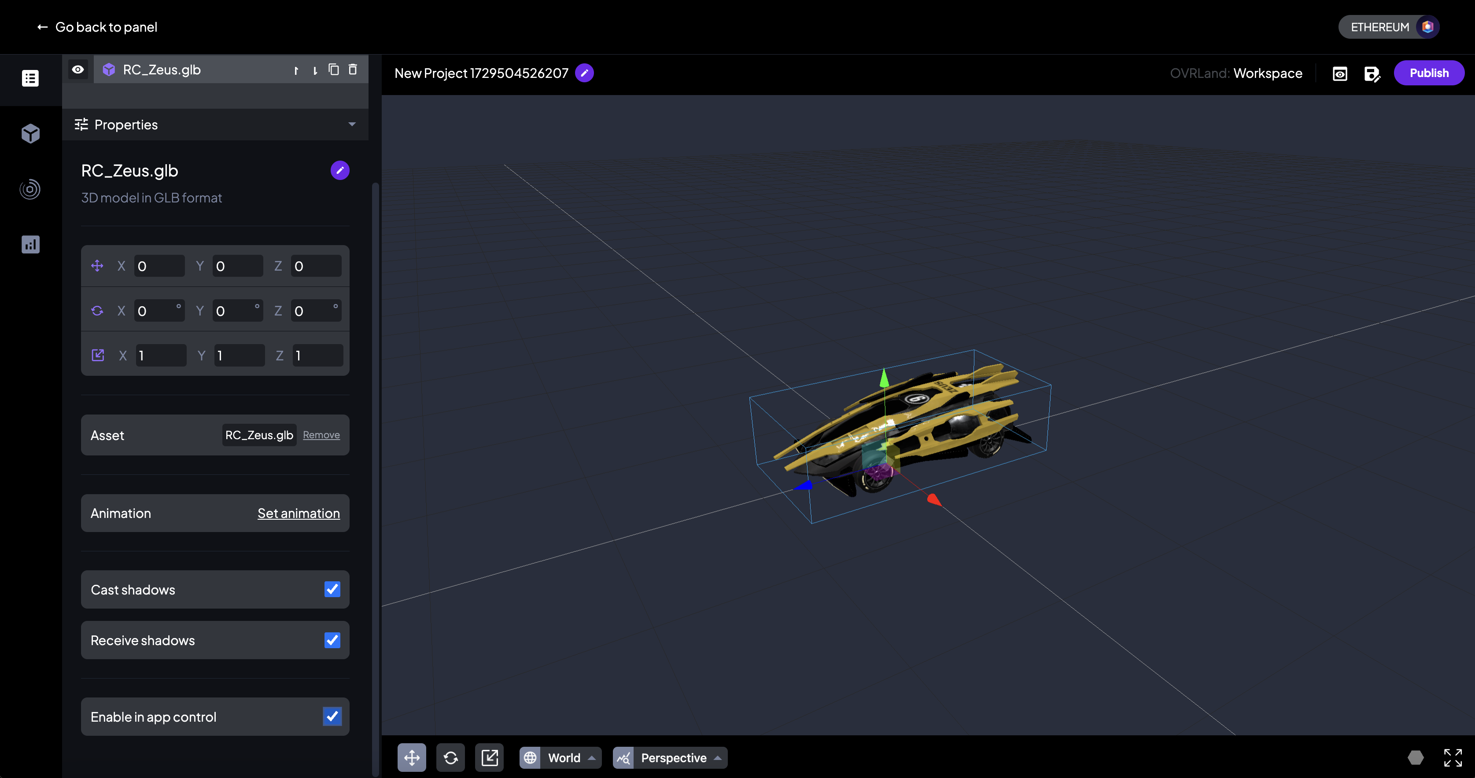Open the Perspective camera dropdown
This screenshot has height=778, width=1475.
pyautogui.click(x=670, y=757)
